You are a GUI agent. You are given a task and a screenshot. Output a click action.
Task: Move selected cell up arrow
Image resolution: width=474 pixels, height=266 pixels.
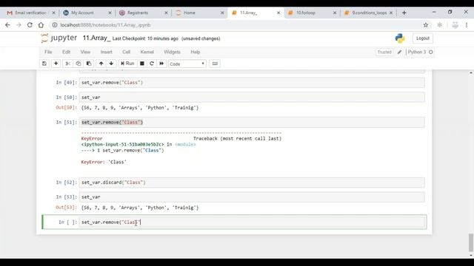(x=101, y=64)
